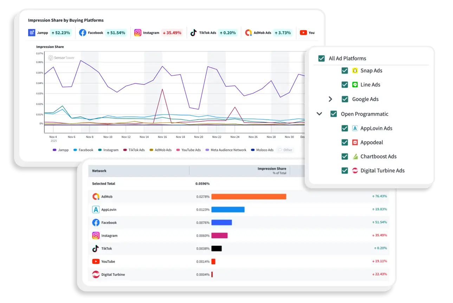The width and height of the screenshot is (453, 303).
Task: Toggle TikTok Ads series in chart legend
Action: [134, 150]
